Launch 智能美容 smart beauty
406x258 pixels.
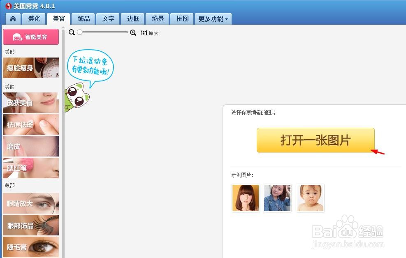pyautogui.click(x=30, y=37)
